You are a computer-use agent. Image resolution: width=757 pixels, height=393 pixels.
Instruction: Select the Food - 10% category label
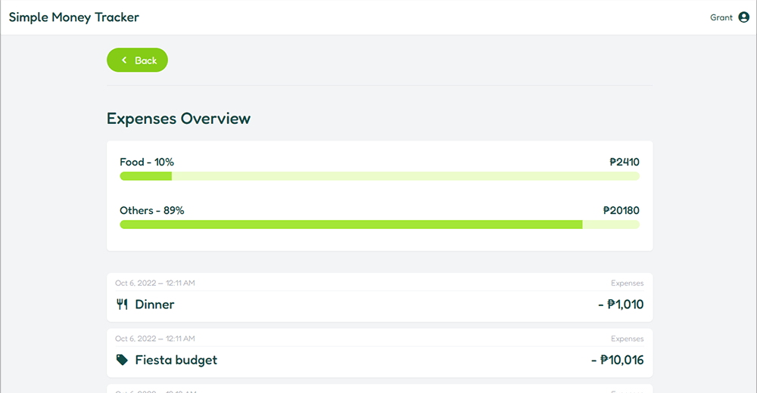tap(147, 162)
